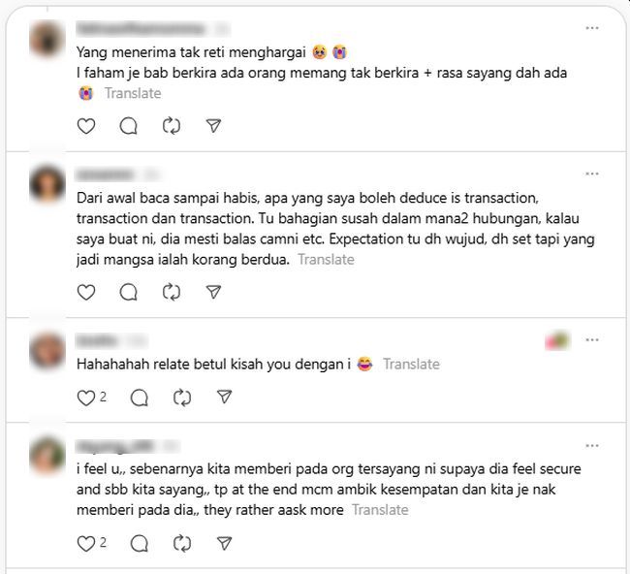Like the 'Yang menerima tak reti menghargai' comment

coord(86,126)
